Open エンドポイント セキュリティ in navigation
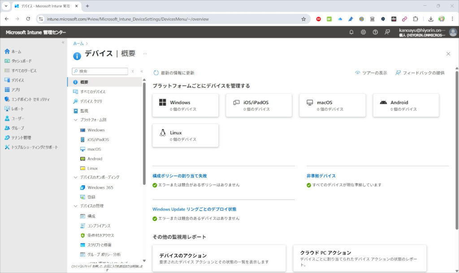 (27, 99)
